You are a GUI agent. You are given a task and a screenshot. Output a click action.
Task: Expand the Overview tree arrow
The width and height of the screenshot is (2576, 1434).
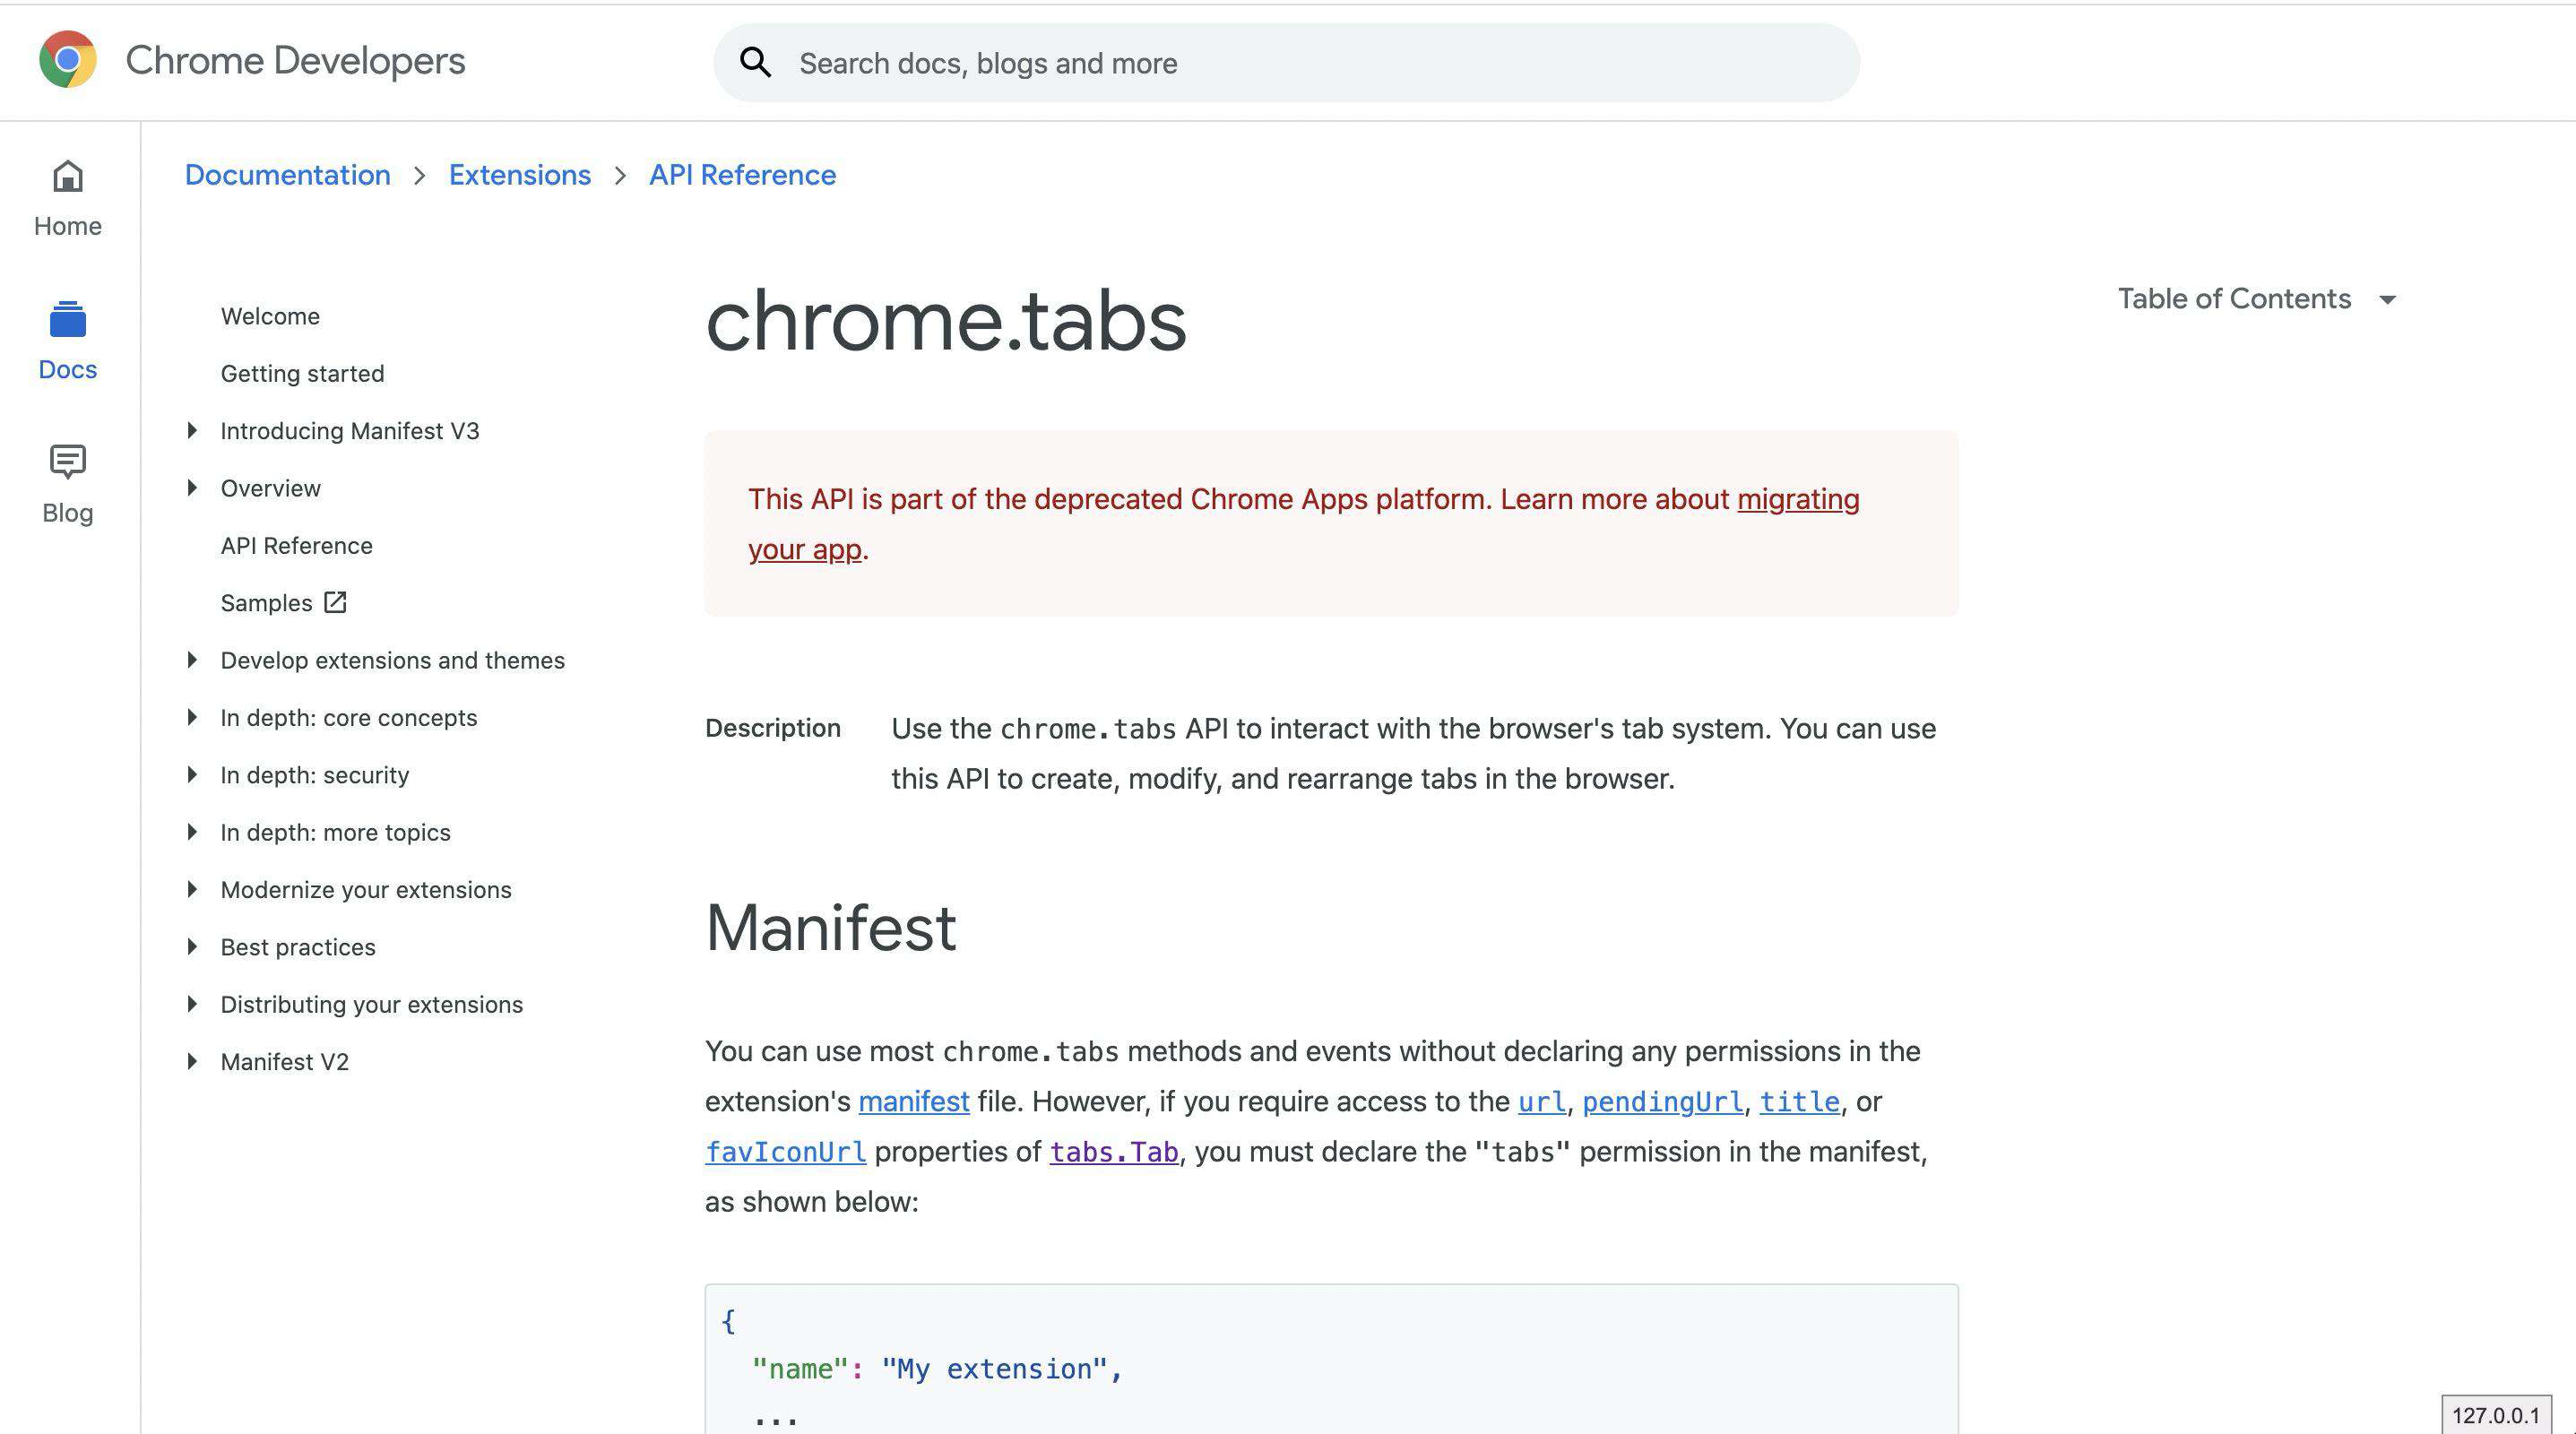point(192,488)
